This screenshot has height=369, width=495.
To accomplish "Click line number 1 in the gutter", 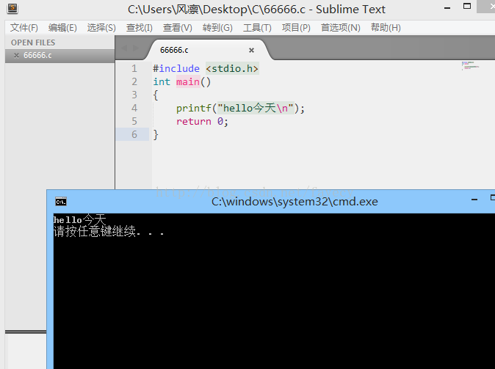I will point(134,68).
